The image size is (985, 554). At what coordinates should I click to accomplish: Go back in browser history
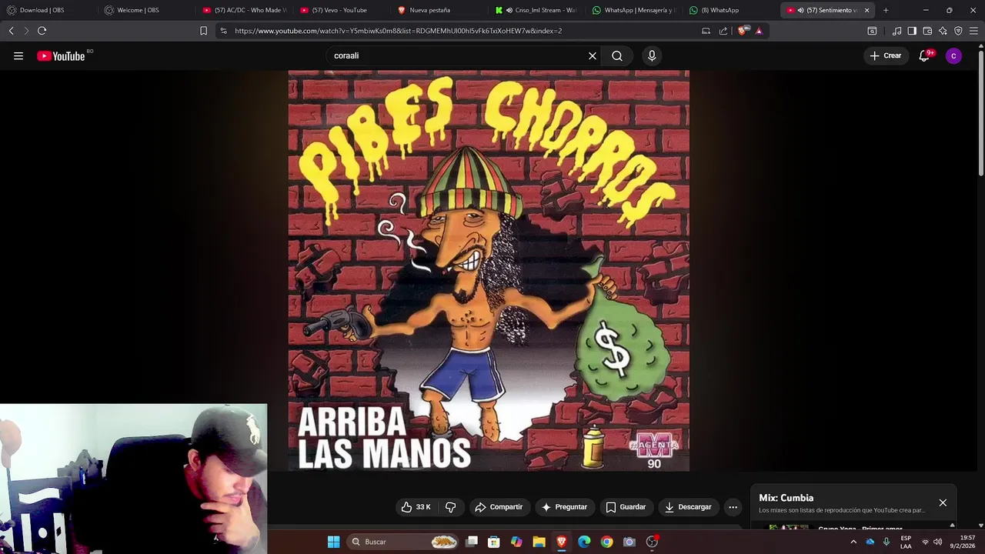click(x=11, y=31)
